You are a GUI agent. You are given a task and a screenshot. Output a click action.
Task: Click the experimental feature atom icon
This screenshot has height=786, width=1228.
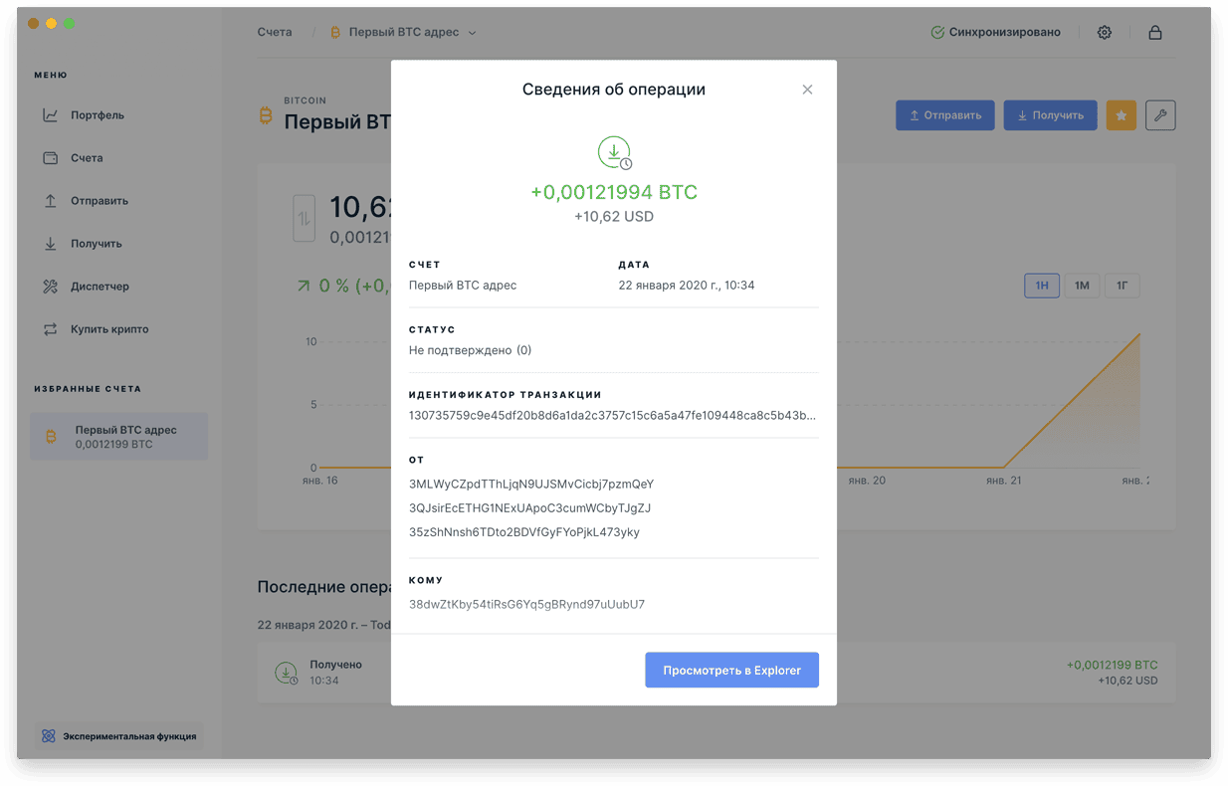[48, 736]
